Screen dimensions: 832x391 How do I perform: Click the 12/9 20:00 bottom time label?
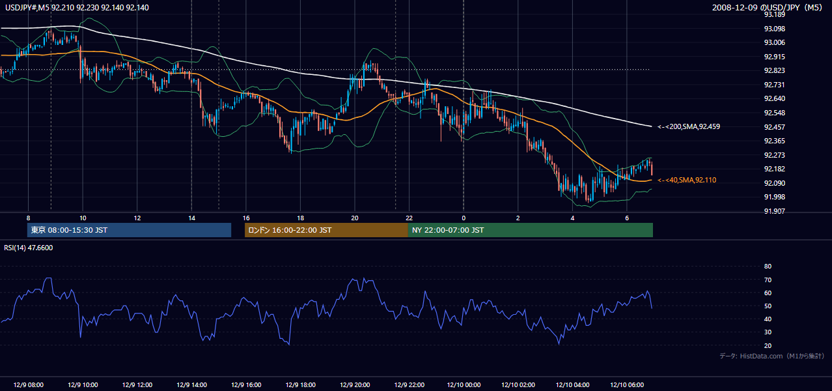(x=355, y=385)
